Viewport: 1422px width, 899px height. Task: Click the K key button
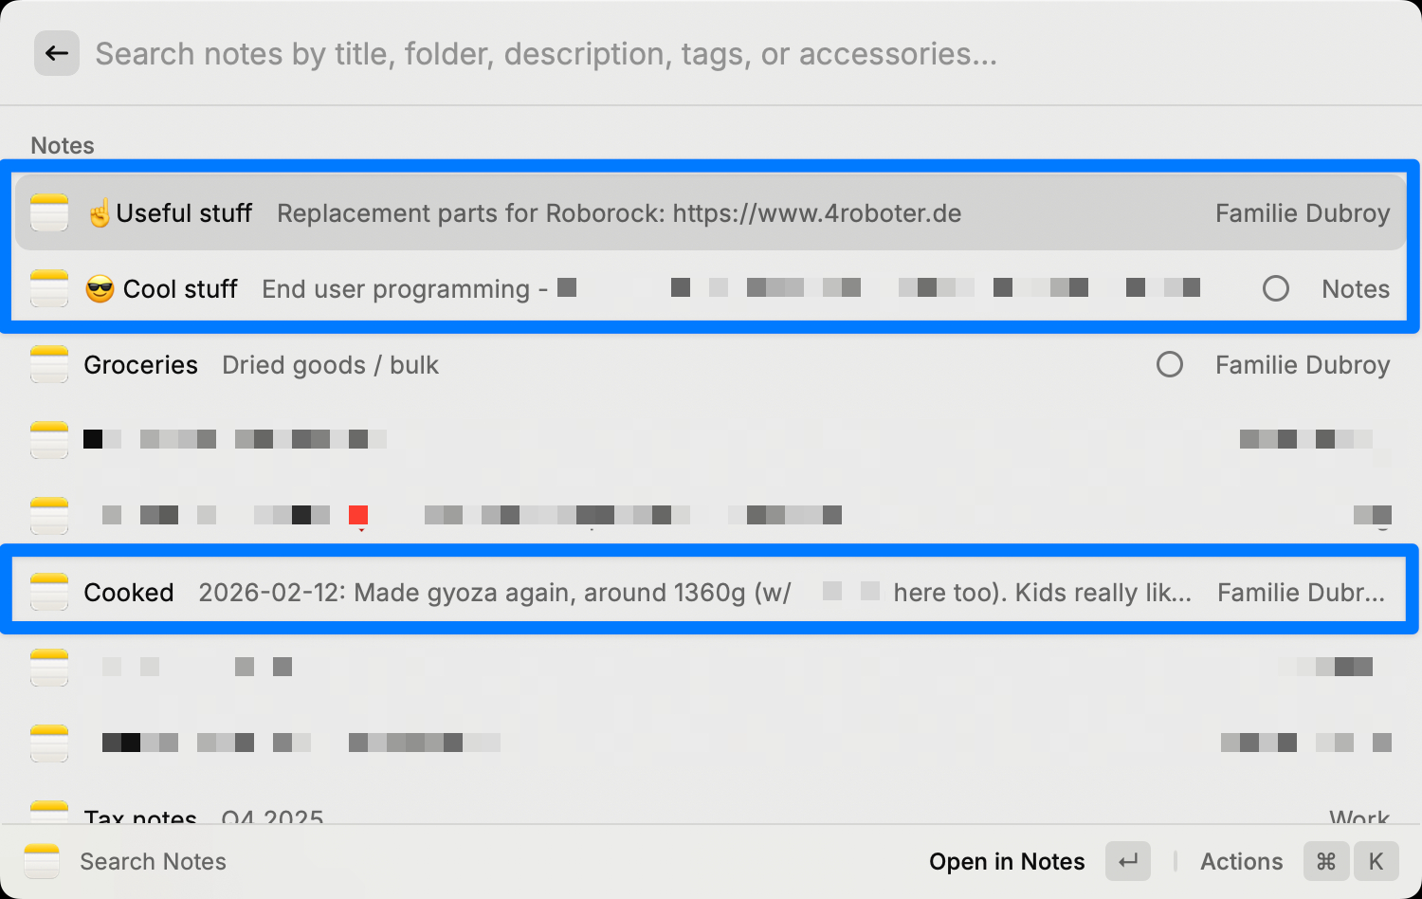pyautogui.click(x=1376, y=861)
